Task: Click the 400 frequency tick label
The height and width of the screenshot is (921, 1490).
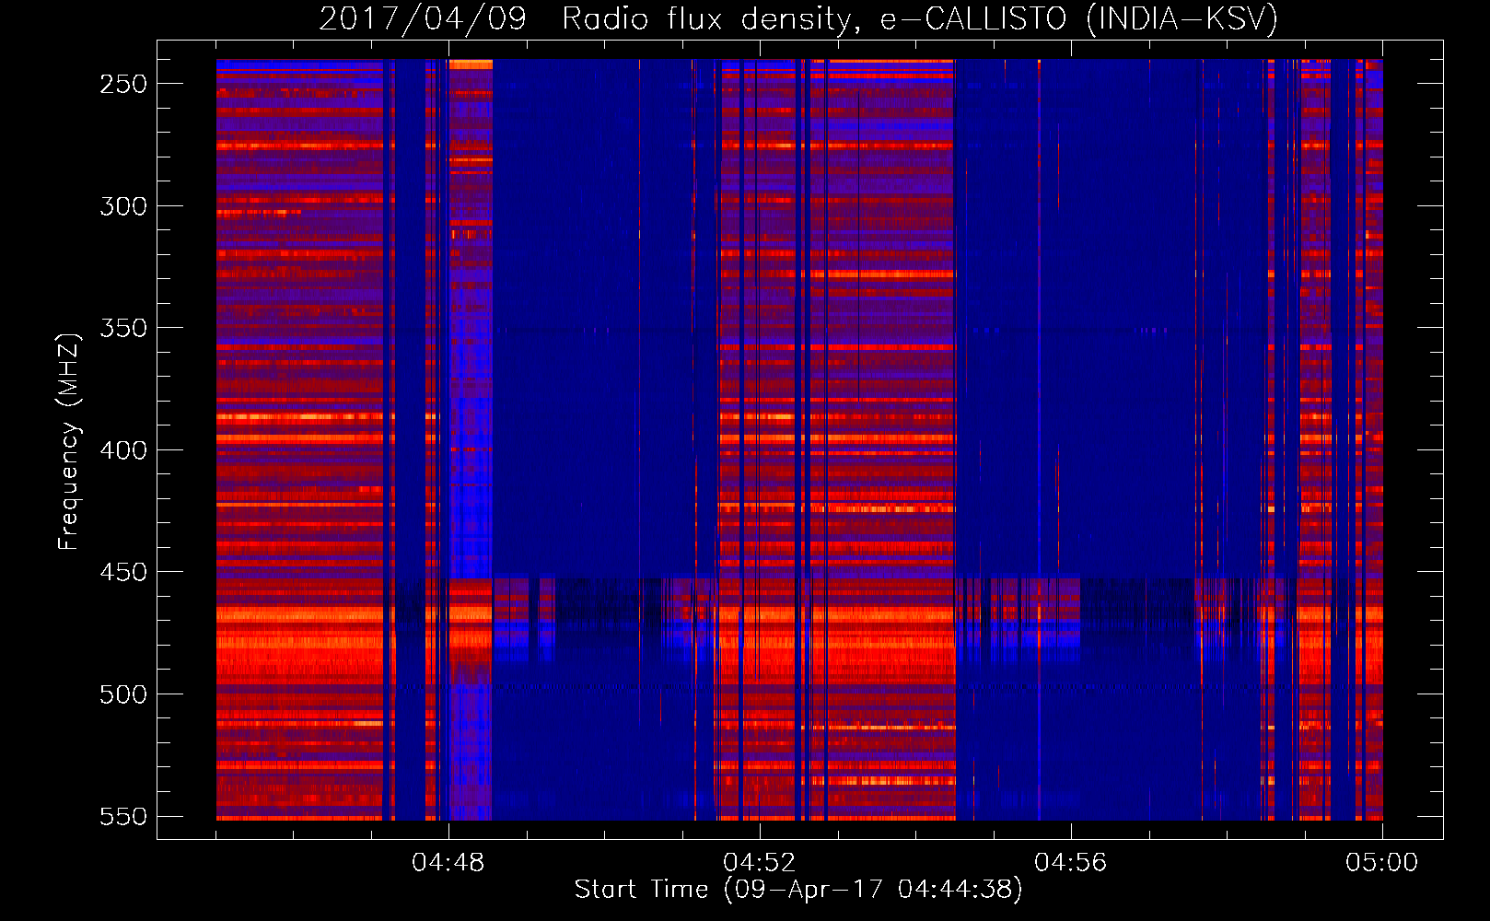Action: click(x=123, y=450)
